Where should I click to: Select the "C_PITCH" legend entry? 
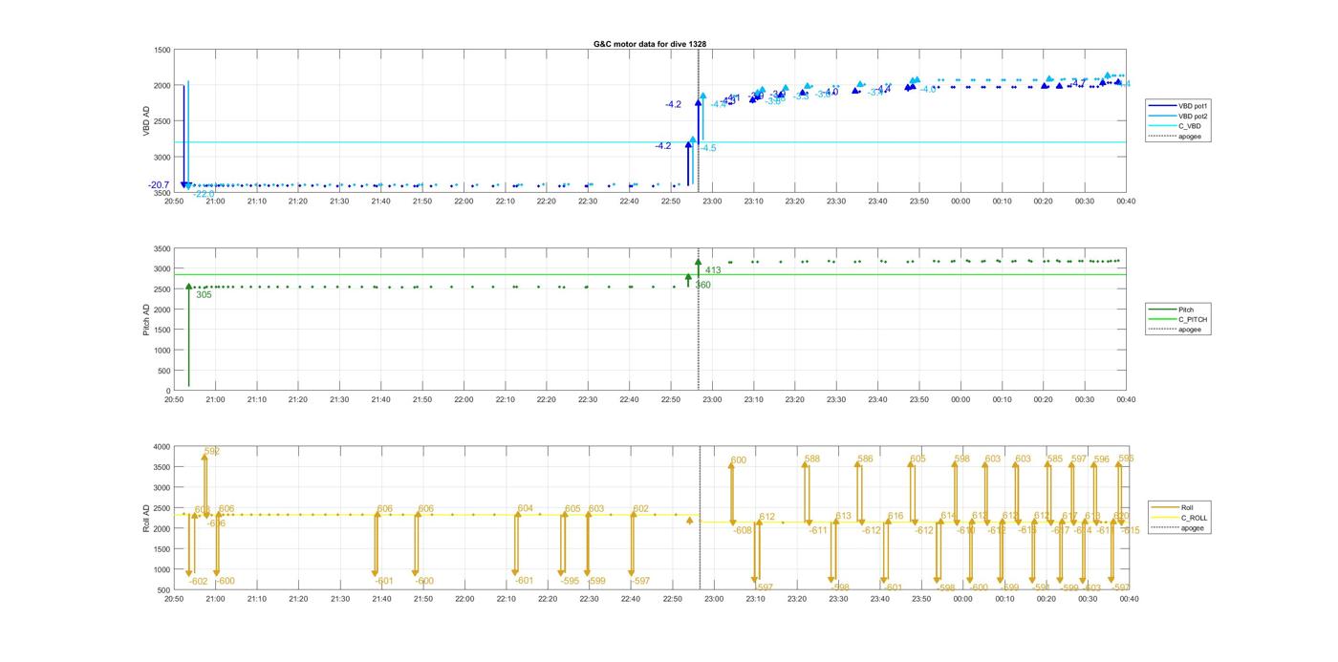1193,319
